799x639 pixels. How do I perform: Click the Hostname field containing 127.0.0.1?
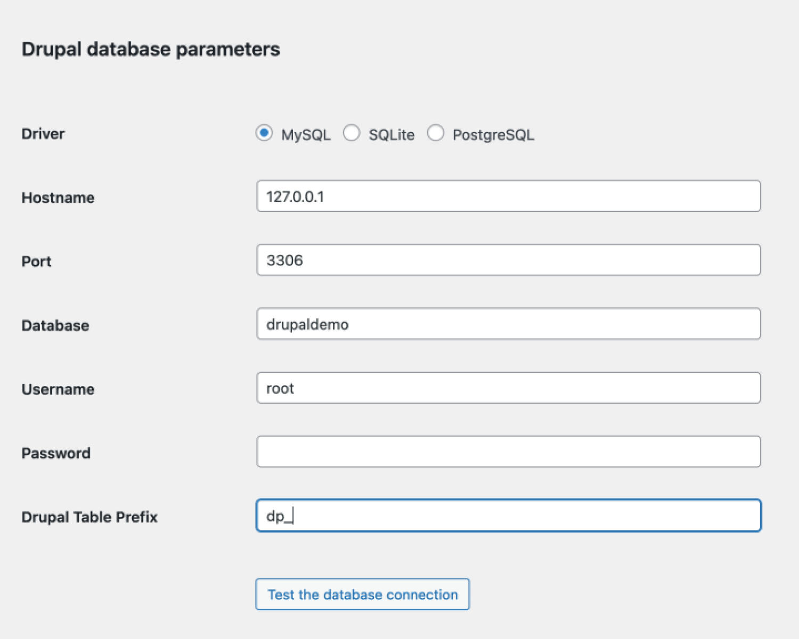509,196
